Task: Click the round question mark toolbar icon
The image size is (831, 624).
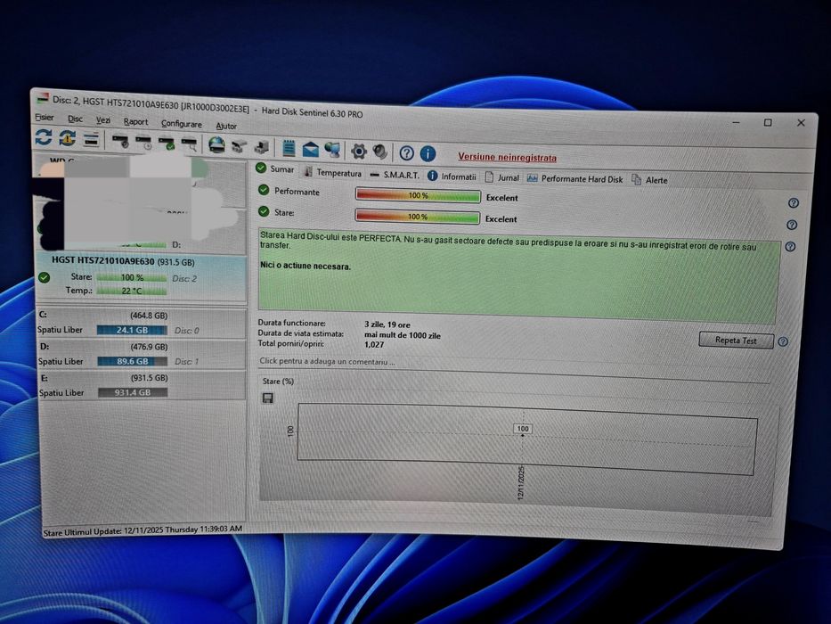Action: click(x=406, y=153)
